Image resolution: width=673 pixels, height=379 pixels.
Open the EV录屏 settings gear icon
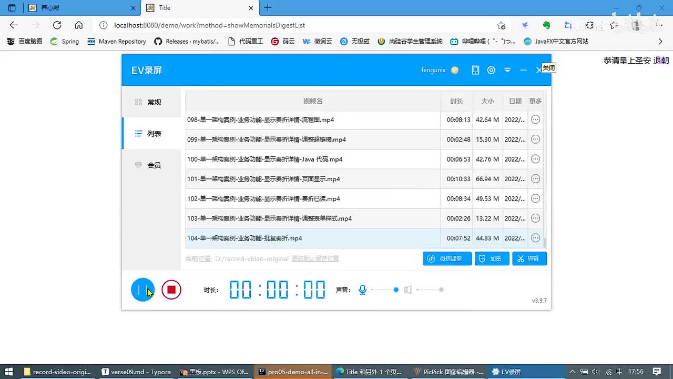pyautogui.click(x=491, y=70)
